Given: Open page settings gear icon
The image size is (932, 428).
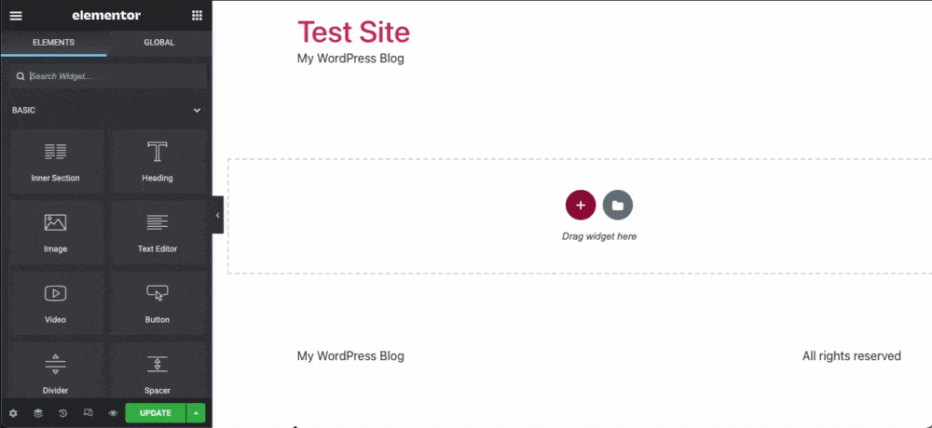Looking at the screenshot, I should click(13, 413).
